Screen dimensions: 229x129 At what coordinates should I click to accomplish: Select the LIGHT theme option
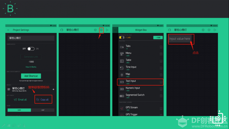point(42,110)
